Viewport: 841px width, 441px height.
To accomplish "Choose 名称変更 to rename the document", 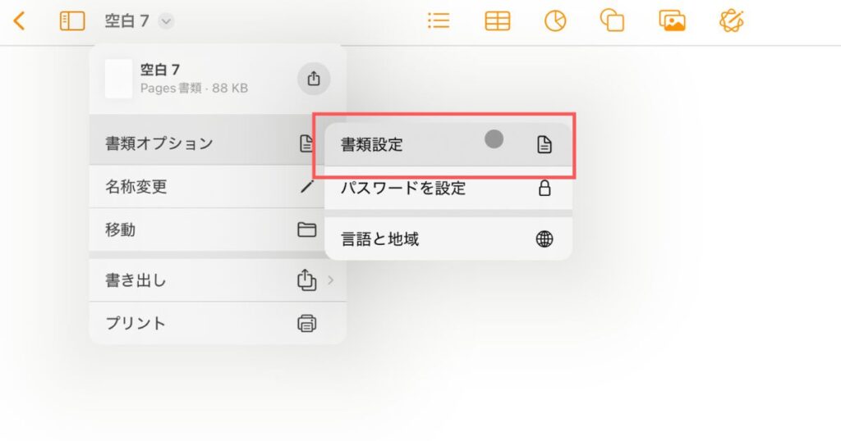I will click(x=206, y=186).
